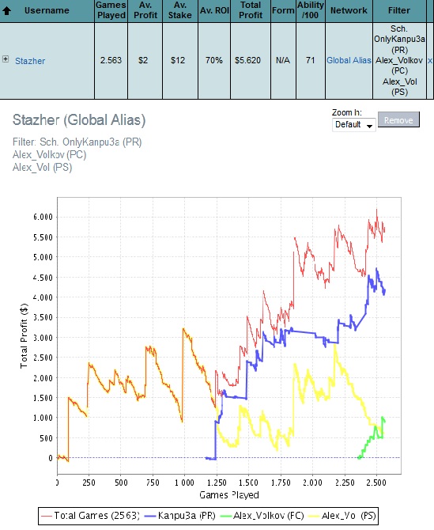The height and width of the screenshot is (530, 434).
Task: Click the red total profit line peak
Action: (376, 210)
